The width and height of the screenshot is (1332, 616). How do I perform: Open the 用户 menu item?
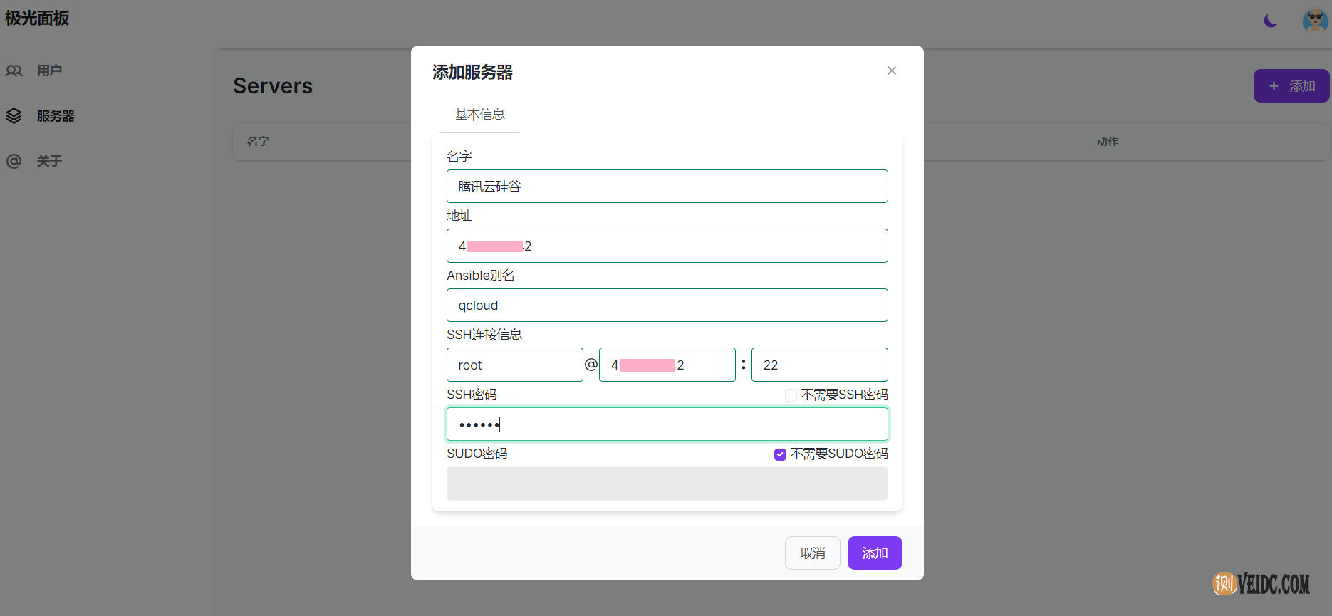pos(49,71)
